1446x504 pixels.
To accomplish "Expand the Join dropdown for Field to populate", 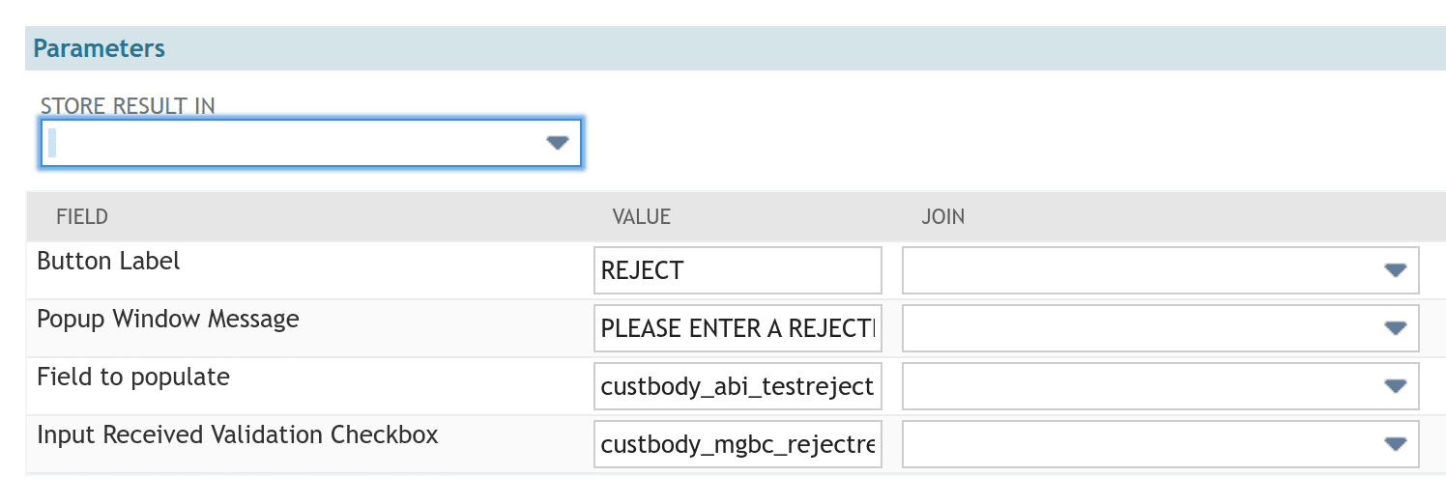I will 1395,386.
